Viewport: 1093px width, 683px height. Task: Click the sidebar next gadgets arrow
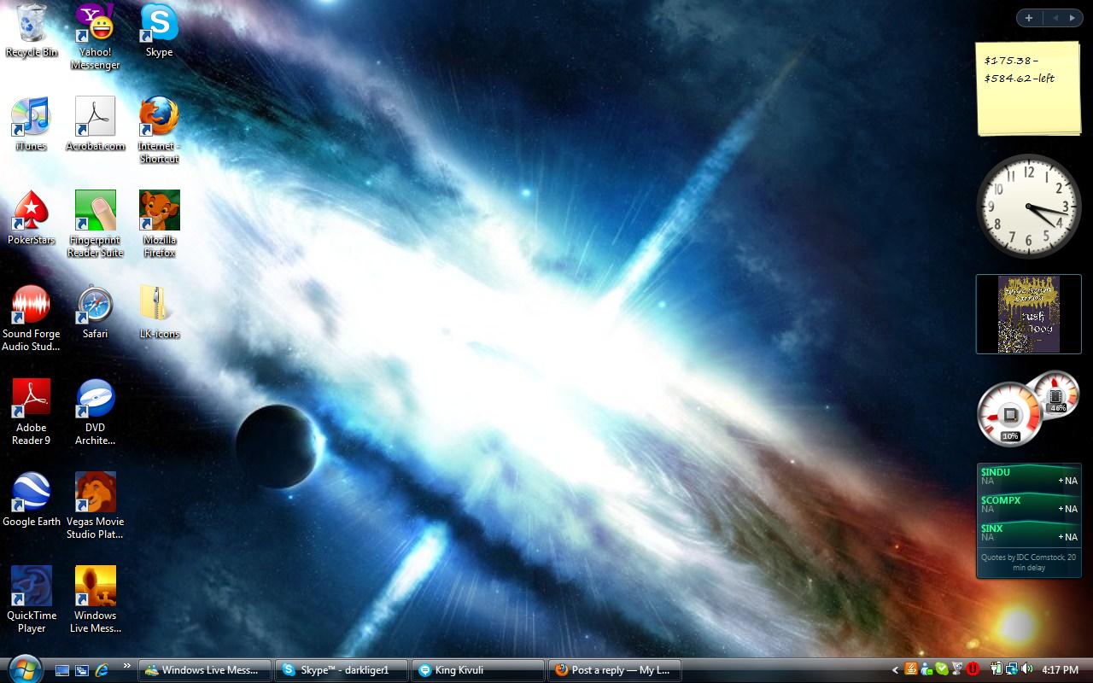tap(1072, 18)
